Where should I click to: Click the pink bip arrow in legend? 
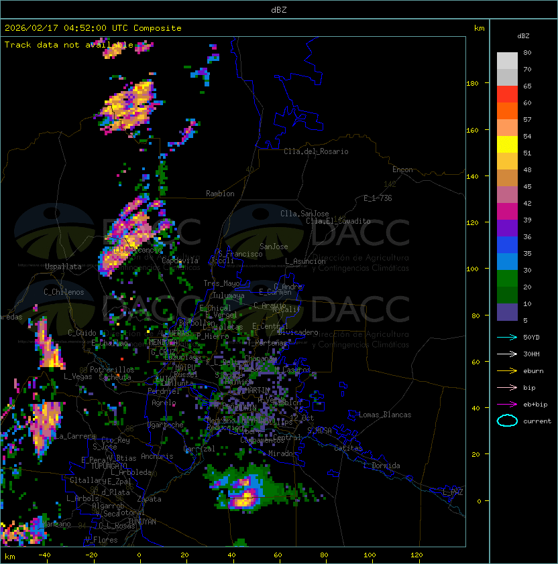click(507, 387)
